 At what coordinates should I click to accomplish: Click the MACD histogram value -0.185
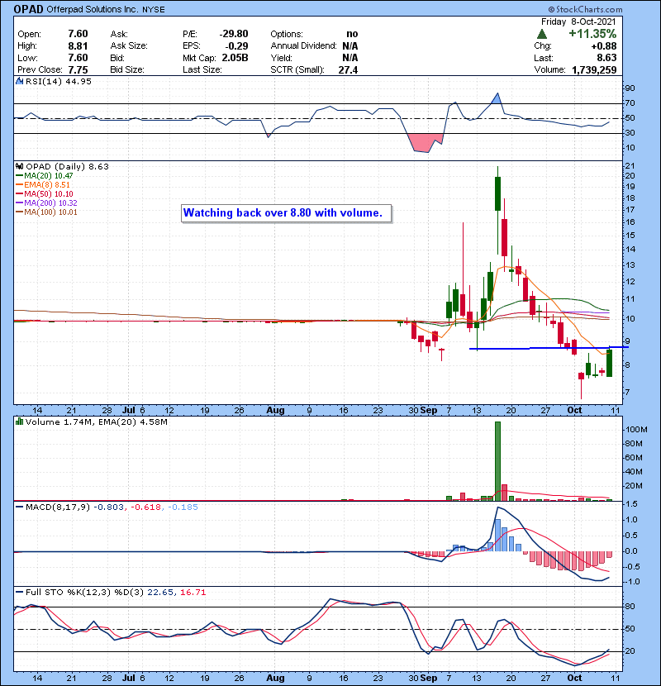click(x=183, y=507)
